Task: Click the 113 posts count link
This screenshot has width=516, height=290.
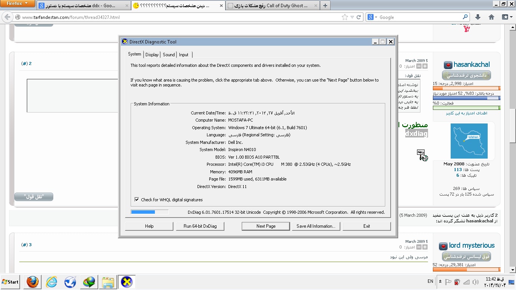Action: coord(458,170)
